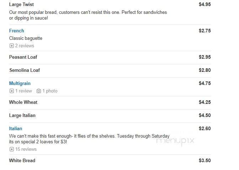Open the Italian bread link
This screenshot has height=170, width=239.
16,129
